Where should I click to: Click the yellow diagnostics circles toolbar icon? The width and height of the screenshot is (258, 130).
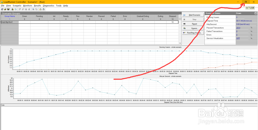click(41, 9)
